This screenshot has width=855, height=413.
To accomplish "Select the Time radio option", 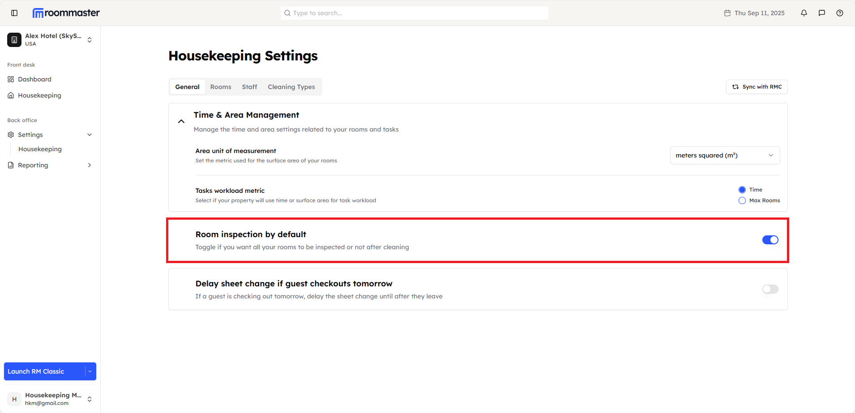I will click(x=742, y=190).
